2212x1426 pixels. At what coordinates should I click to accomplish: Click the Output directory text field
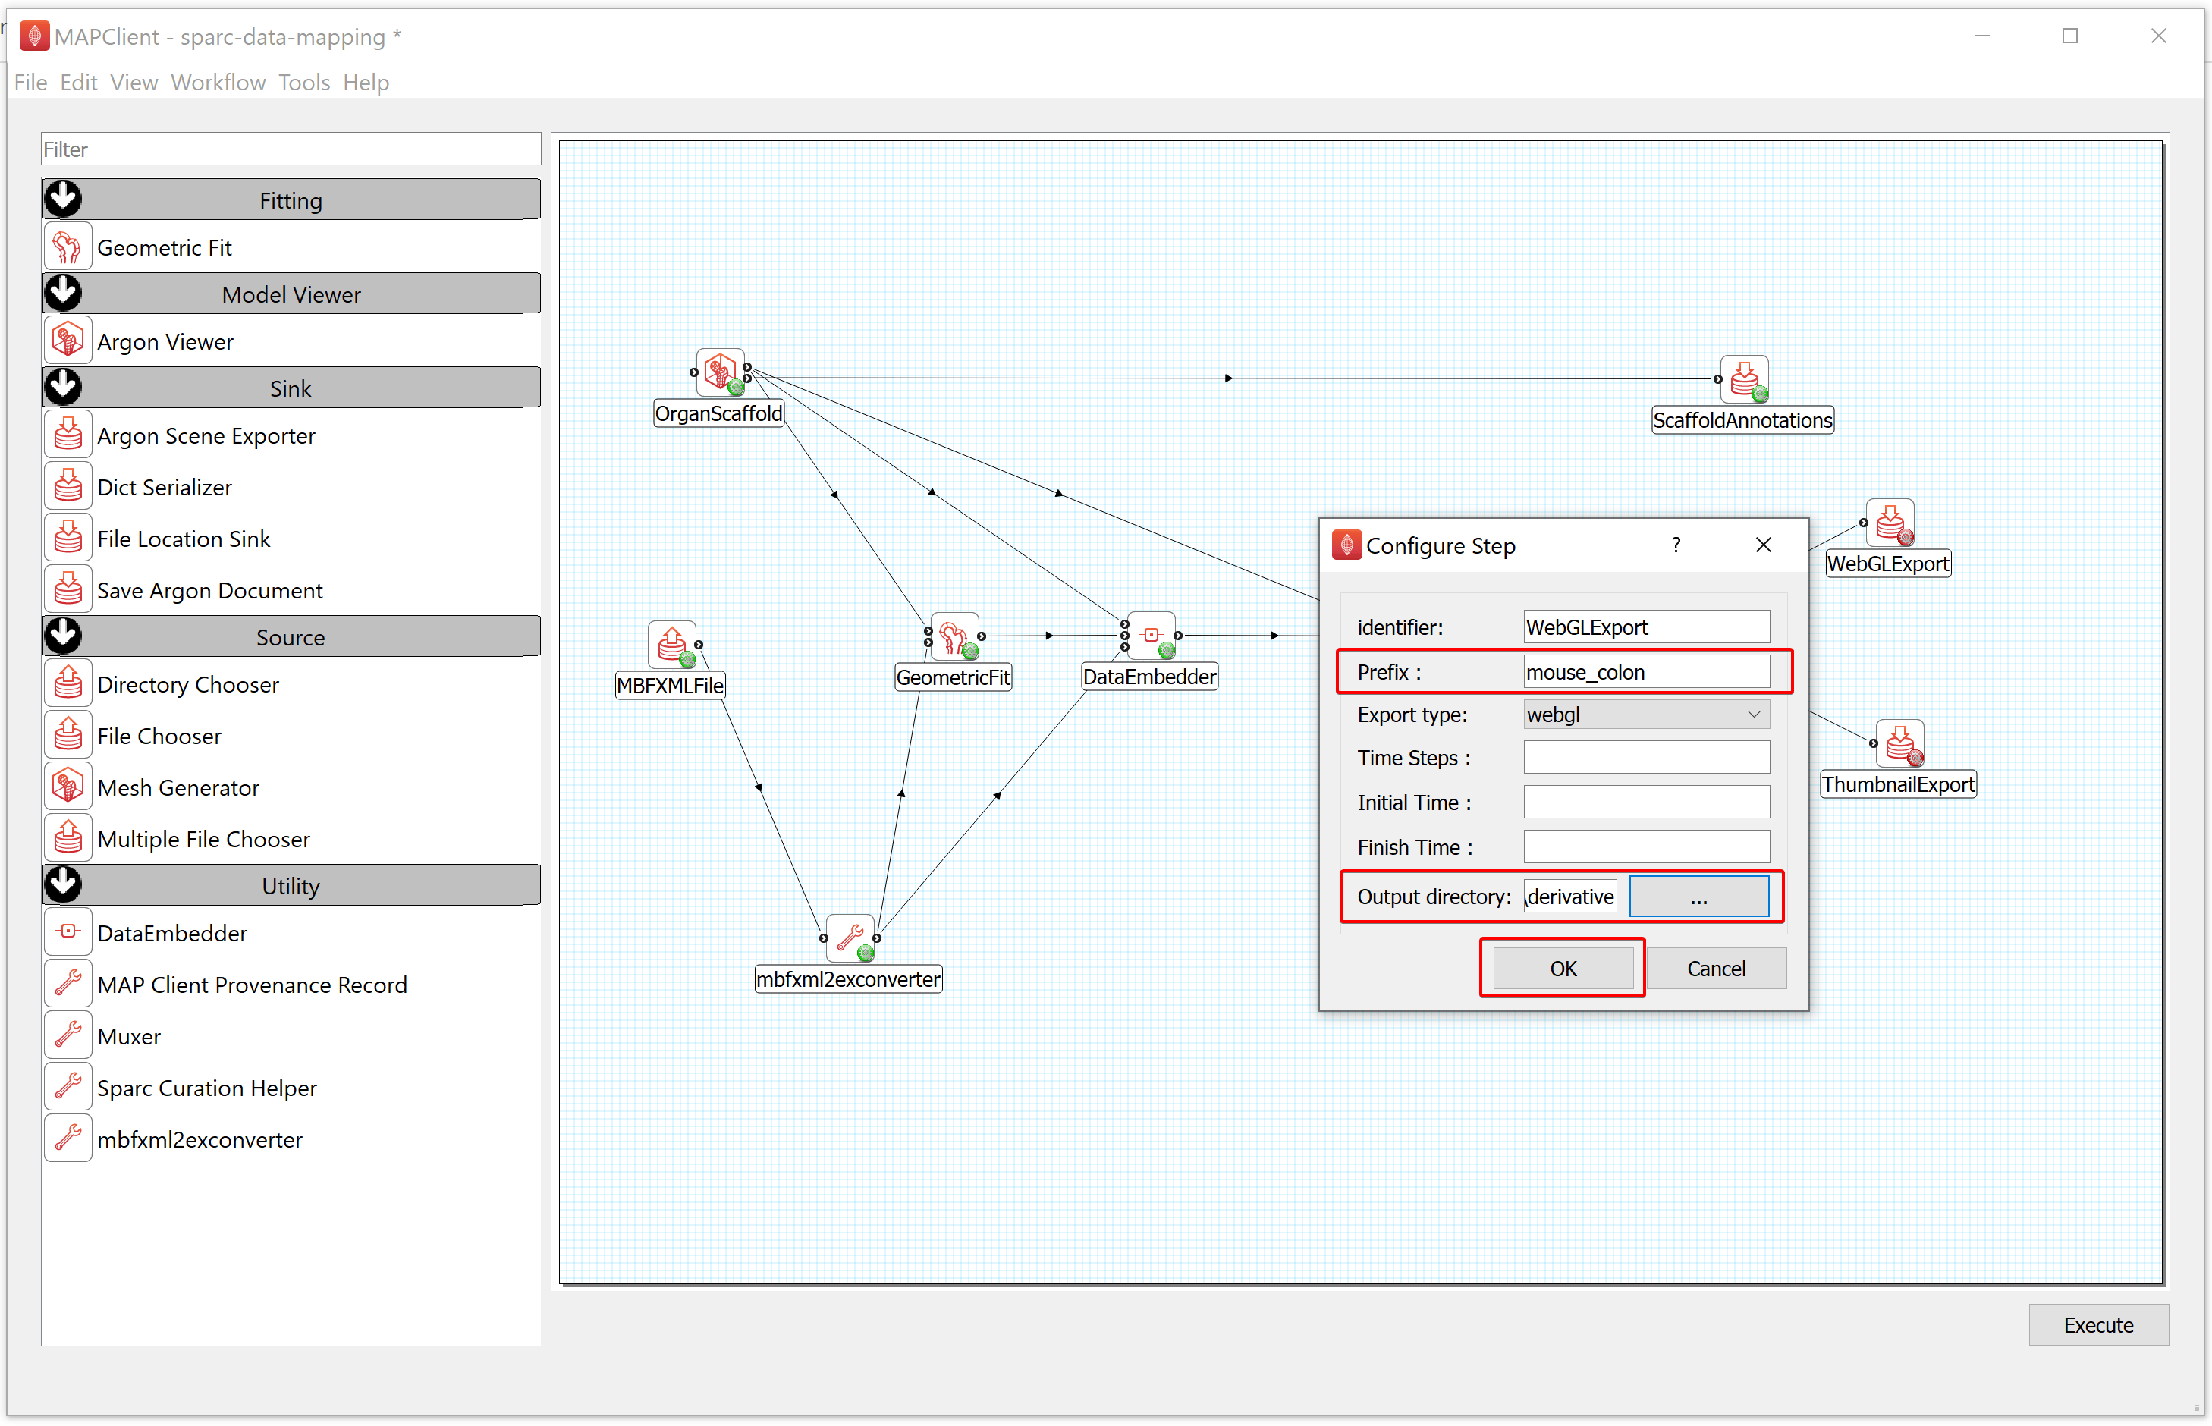[1570, 897]
